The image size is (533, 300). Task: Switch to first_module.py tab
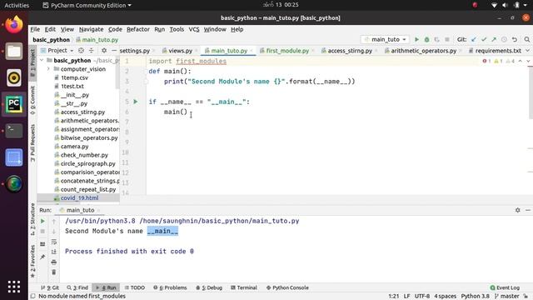[x=287, y=51]
